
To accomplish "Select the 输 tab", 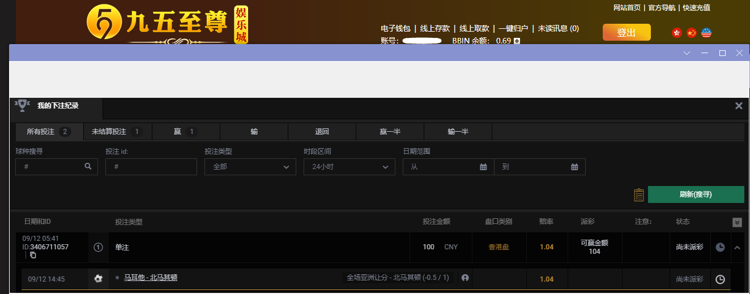I will [254, 132].
